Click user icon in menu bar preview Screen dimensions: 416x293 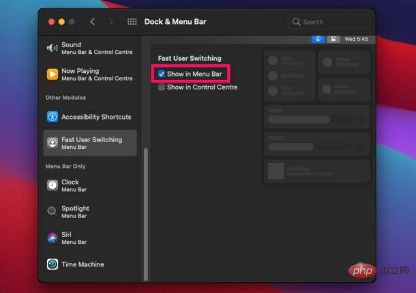point(318,39)
